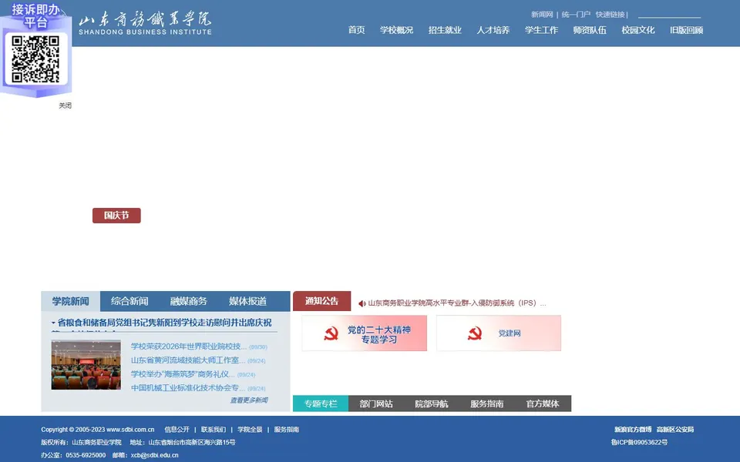Select the 专题专栏 tab
Image resolution: width=740 pixels, height=462 pixels.
(x=321, y=403)
